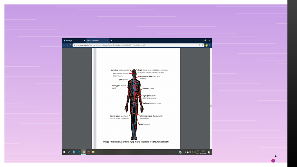This screenshot has width=297, height=167.
Task: Click the 'Очи' label in the diagram
Action: point(114,74)
